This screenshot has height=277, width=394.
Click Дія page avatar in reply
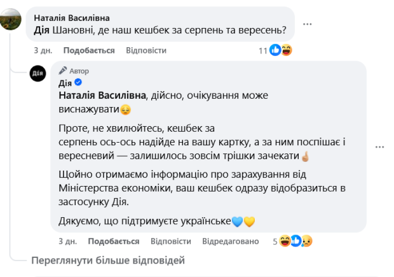tap(38, 73)
